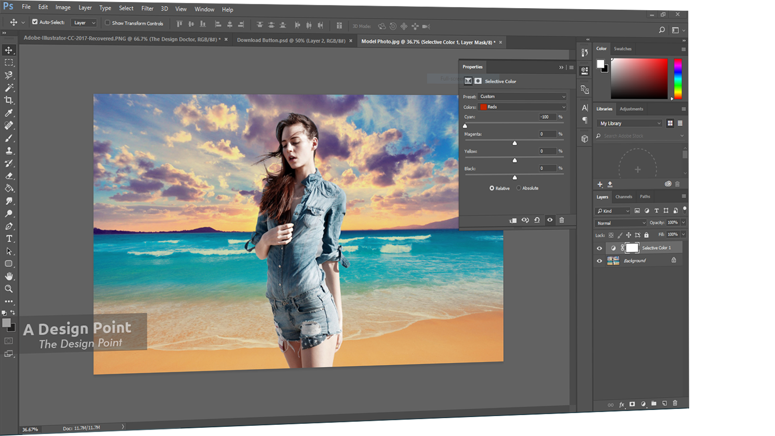This screenshot has height=436, width=775.
Task: Switch to the Download Button.psd document tab
Action: [x=291, y=41]
